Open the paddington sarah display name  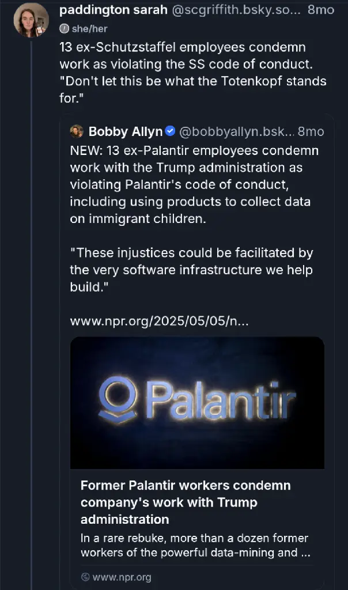114,10
